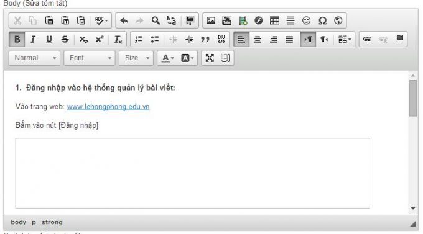Viewport: 423px width, 234px height.
Task: Open the Font dropdown
Action: point(90,58)
